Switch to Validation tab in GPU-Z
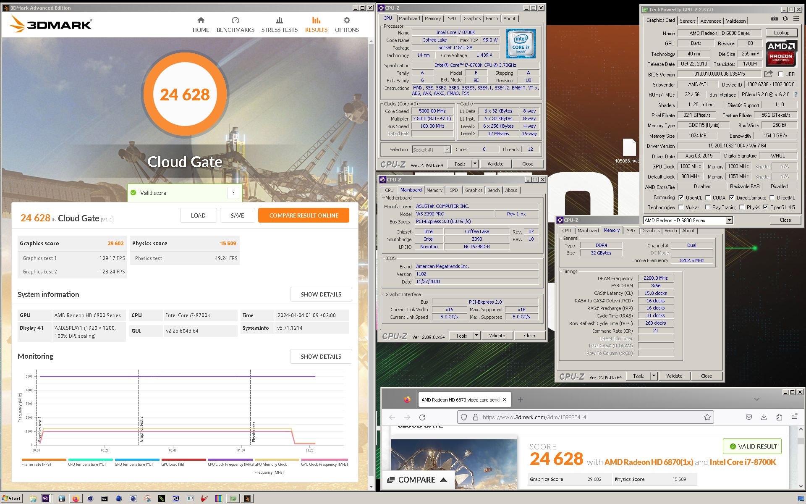 [x=736, y=21]
